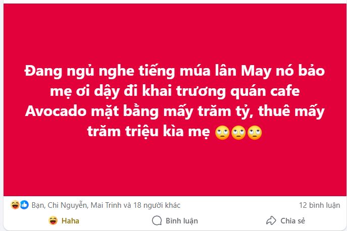This screenshot has height=231, width=347.
Task: Click the Haha emoji in the reactions summary
Action: tap(15, 205)
